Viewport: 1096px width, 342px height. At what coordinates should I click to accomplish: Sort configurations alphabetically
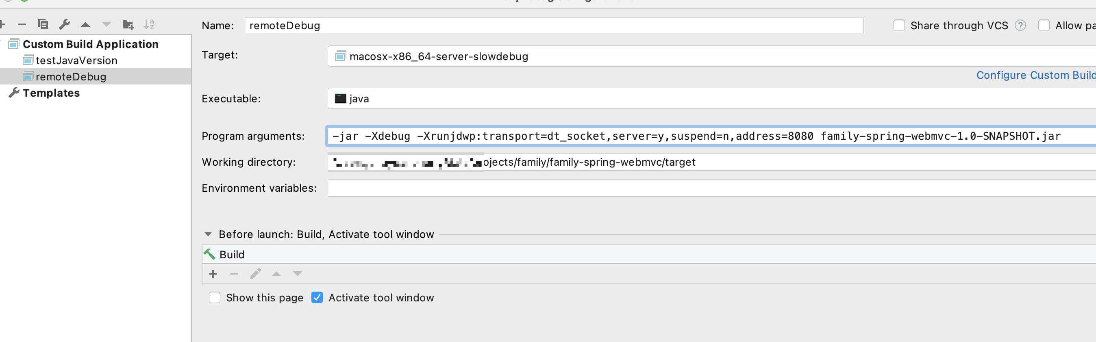[x=148, y=24]
